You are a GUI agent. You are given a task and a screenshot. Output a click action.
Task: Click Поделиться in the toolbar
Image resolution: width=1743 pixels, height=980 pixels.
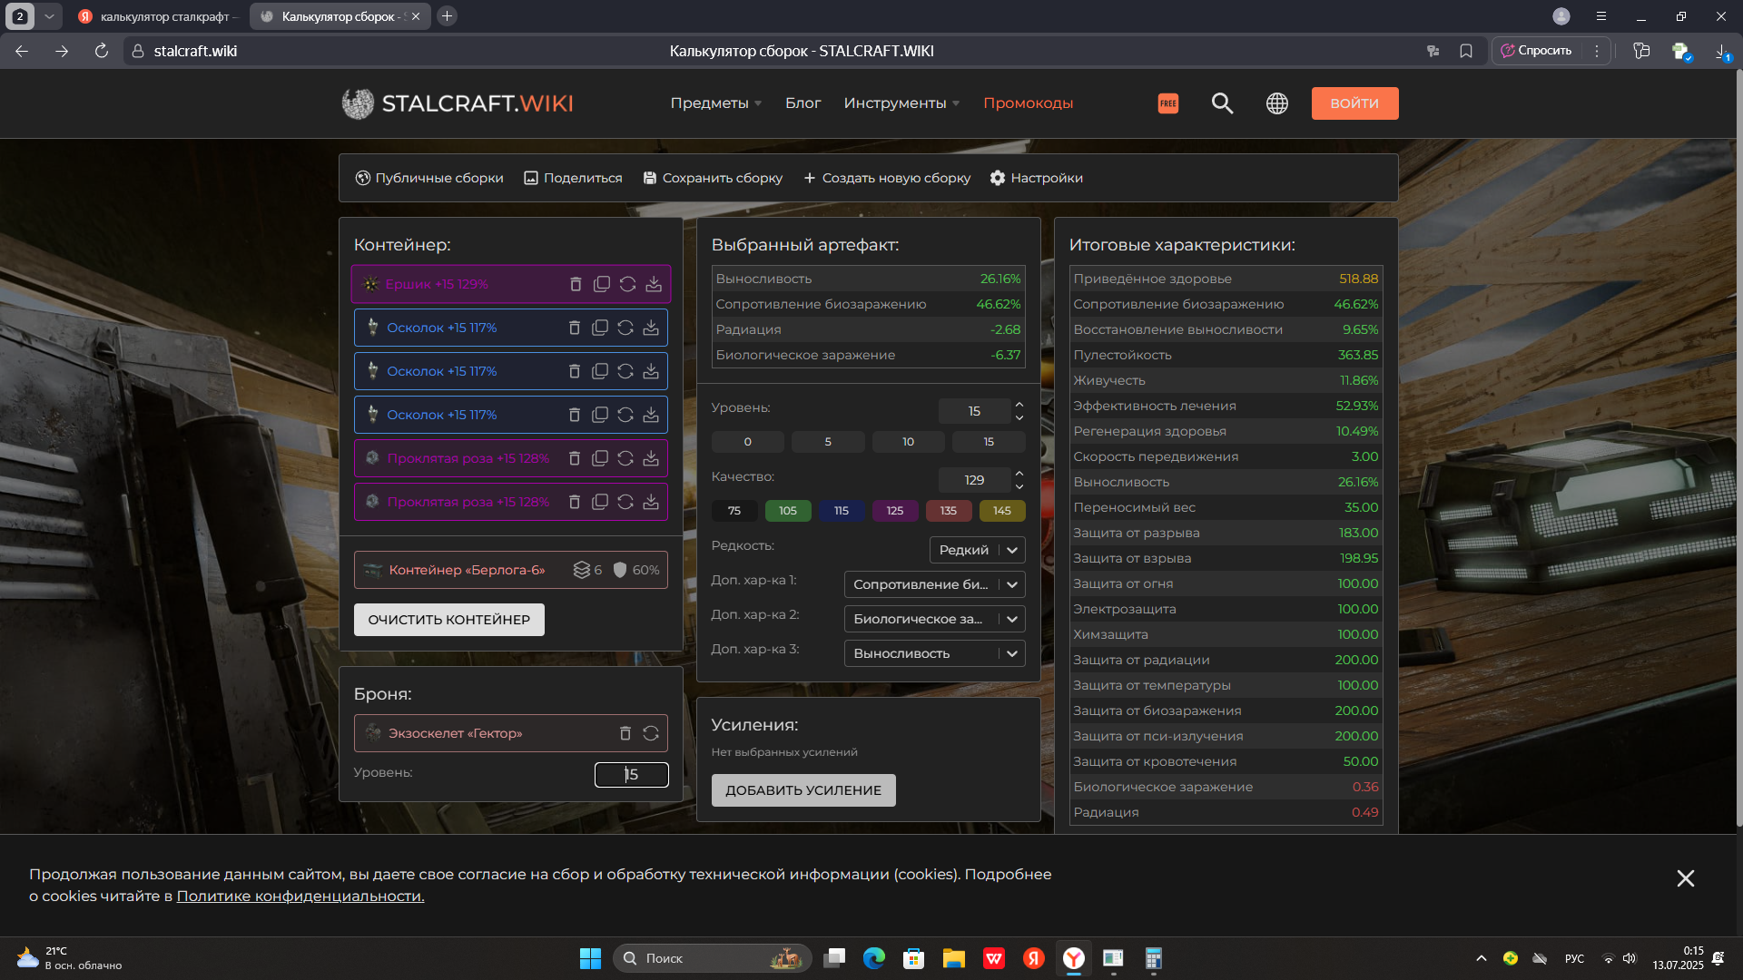(x=573, y=178)
